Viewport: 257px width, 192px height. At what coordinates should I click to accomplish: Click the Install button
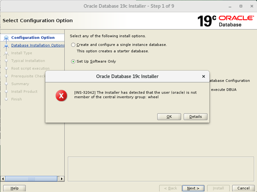click(x=218, y=188)
